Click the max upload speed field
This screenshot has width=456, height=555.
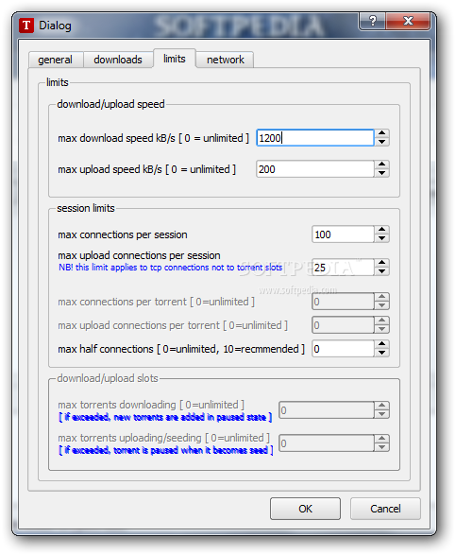[x=315, y=169]
